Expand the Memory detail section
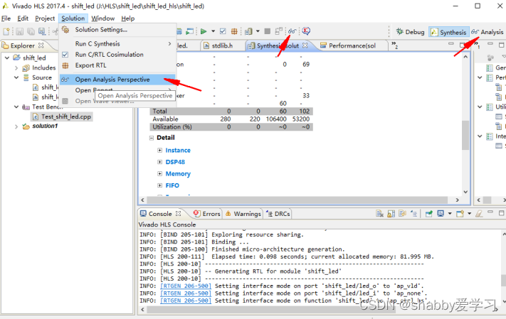Screen dimensions: 506x319 (x=159, y=173)
